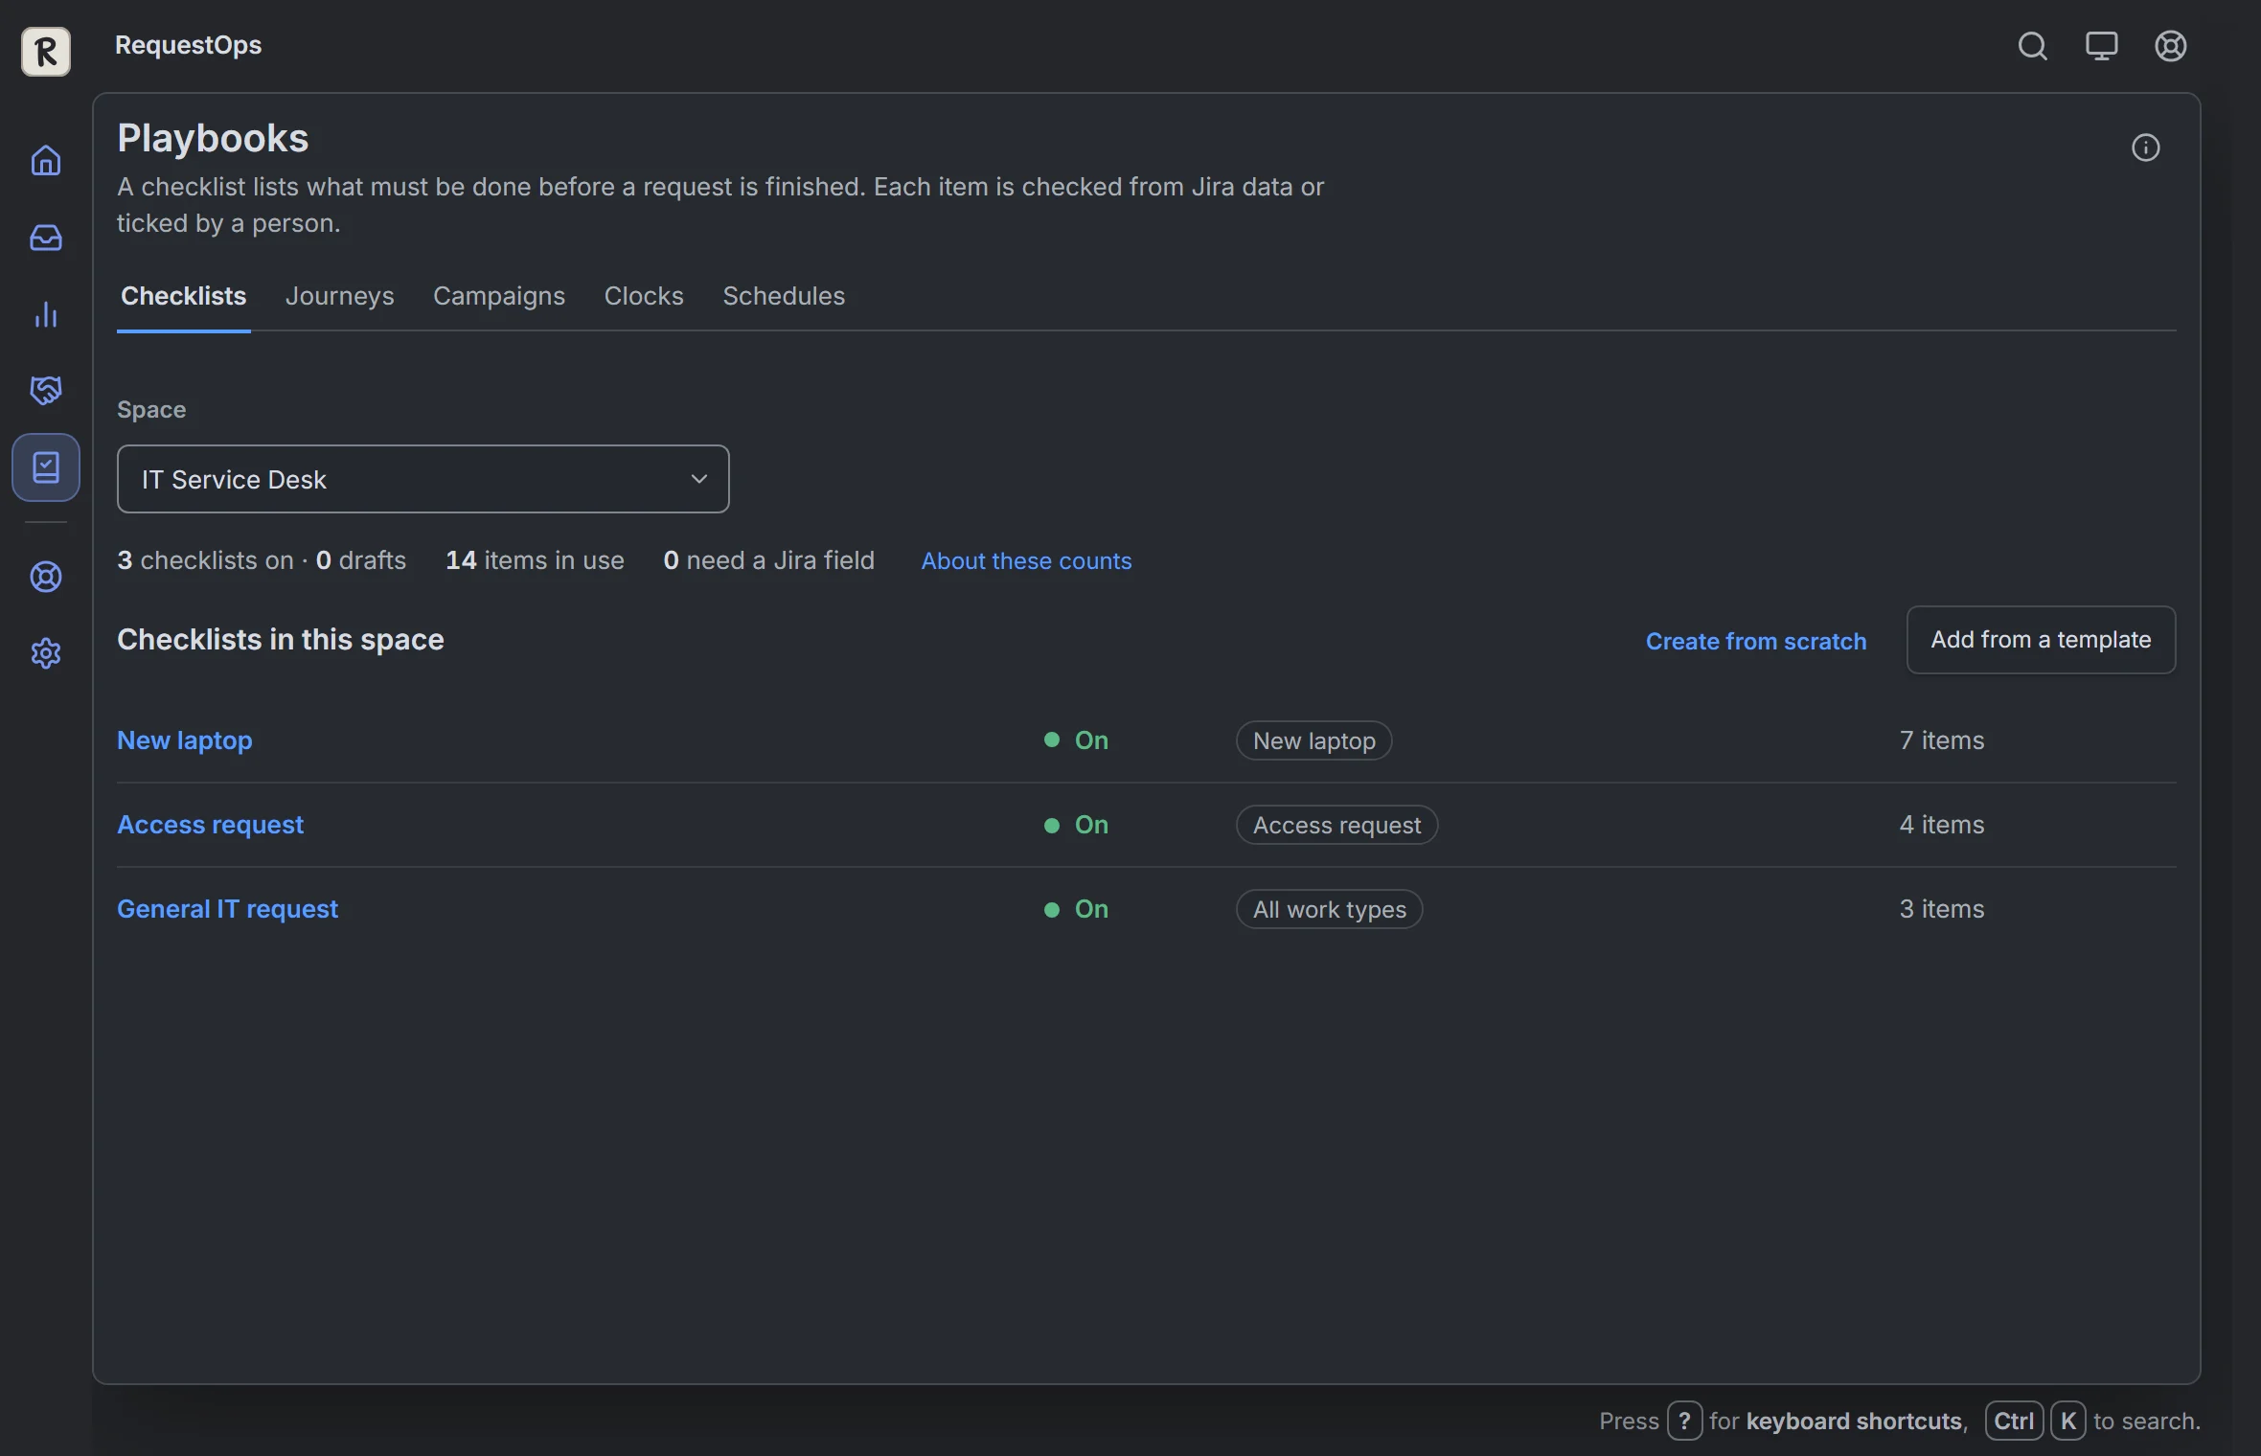This screenshot has width=2261, height=1456.
Task: Click the RequestOps title text
Action: (188, 45)
